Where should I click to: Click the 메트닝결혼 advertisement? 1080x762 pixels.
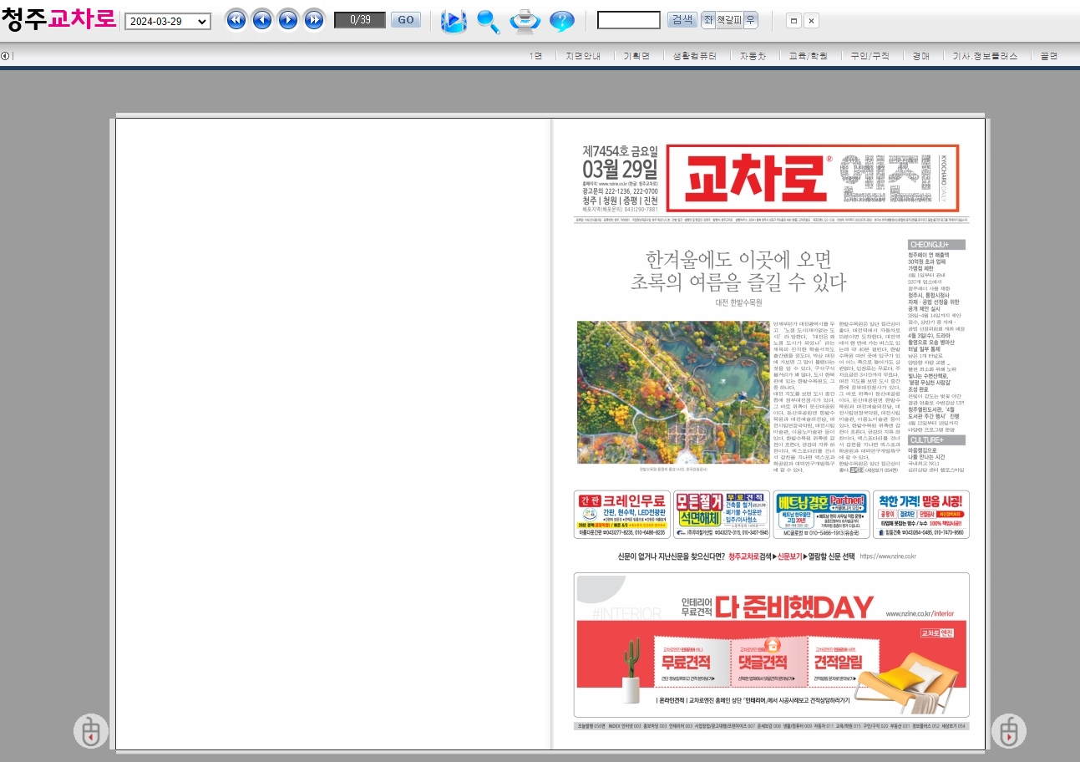point(821,515)
